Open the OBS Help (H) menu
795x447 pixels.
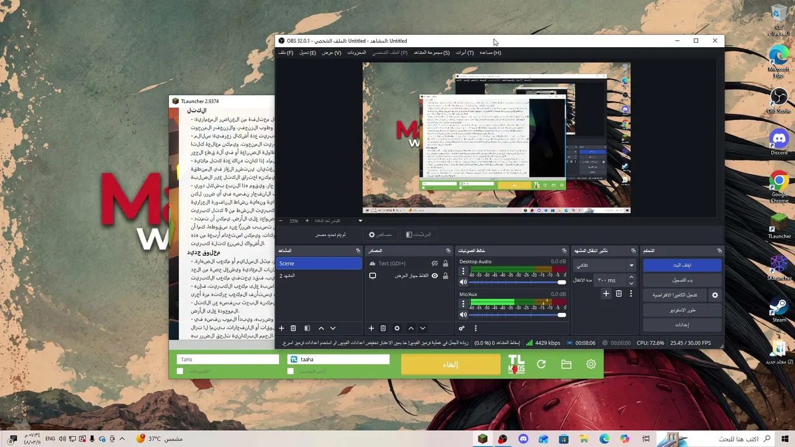pos(490,53)
